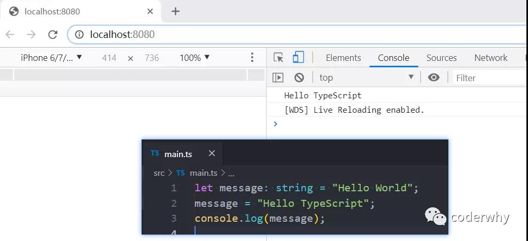Toggle the device toolbar icon
Viewport: 528px width, 241px height.
point(298,57)
